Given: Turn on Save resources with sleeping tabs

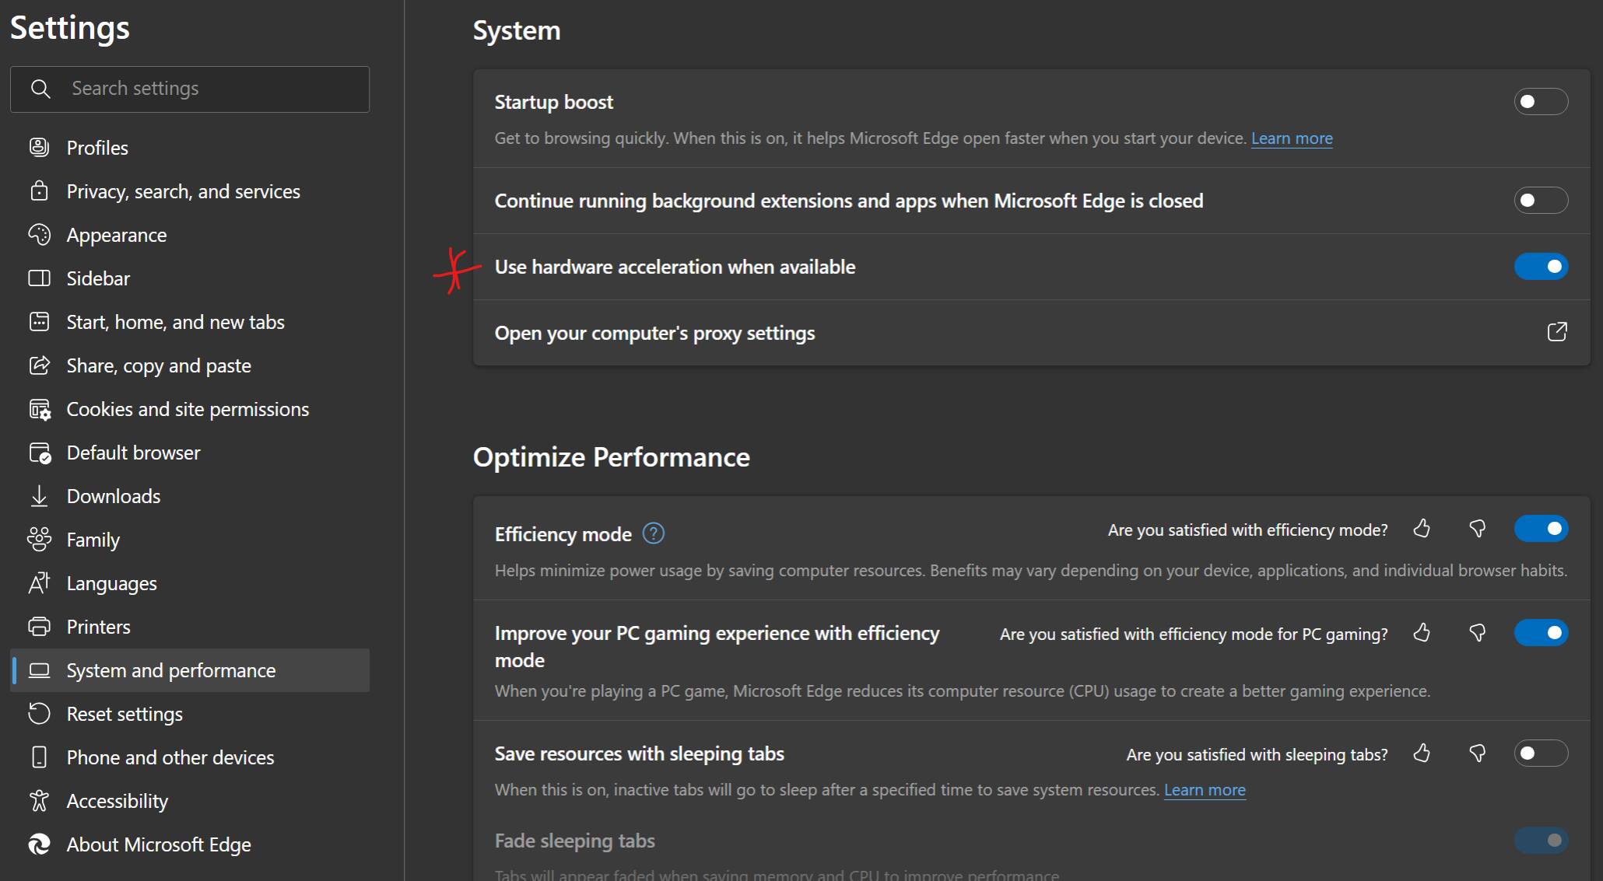Looking at the screenshot, I should click(1542, 753).
